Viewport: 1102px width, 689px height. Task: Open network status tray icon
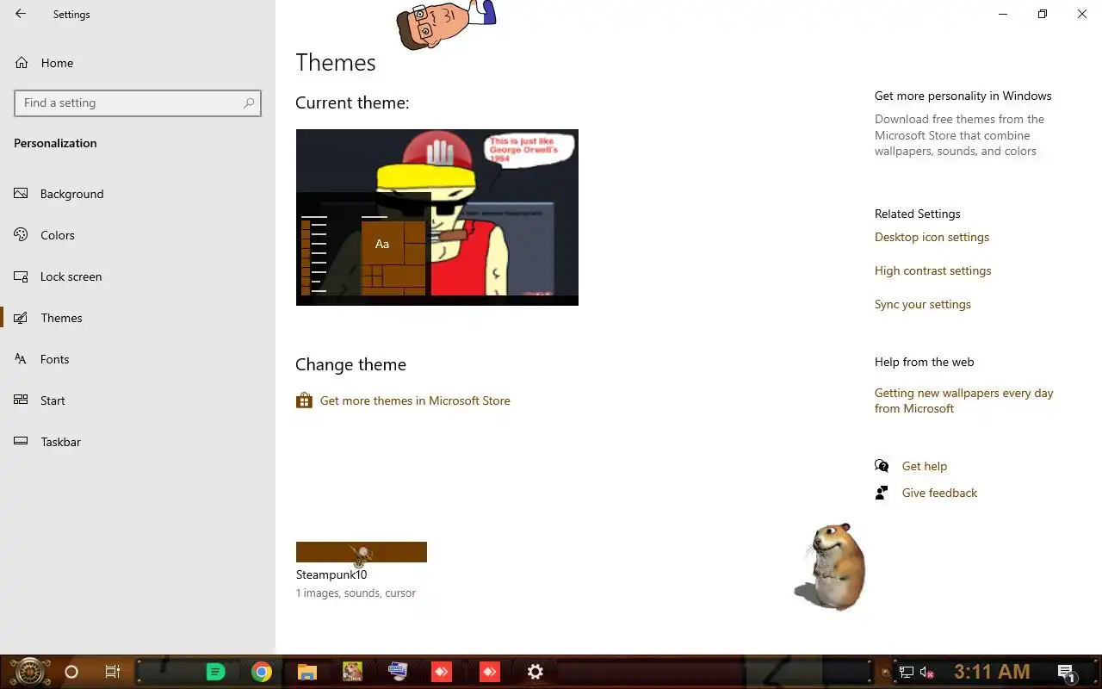point(907,673)
